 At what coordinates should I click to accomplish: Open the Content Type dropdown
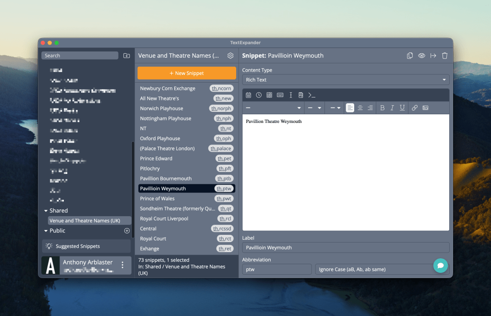[346, 80]
